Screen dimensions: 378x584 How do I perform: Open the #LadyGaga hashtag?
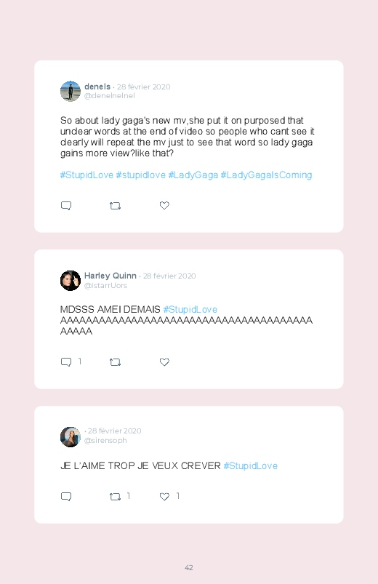coord(193,175)
